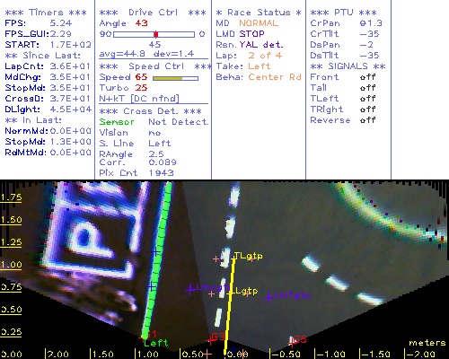Click the TLeft signal off value
449x359 pixels.
click(x=367, y=99)
